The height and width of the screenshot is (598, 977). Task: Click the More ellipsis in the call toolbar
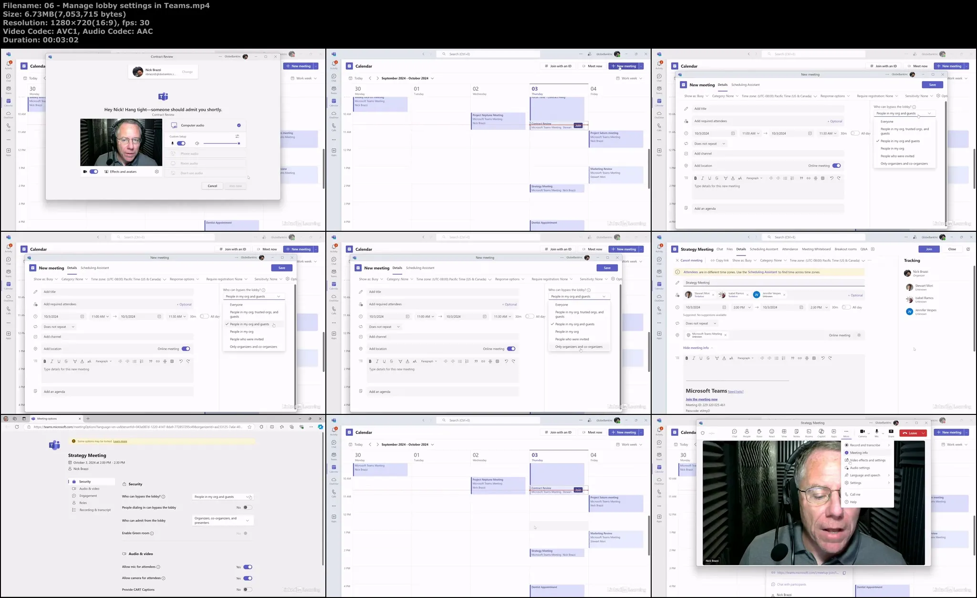pos(846,433)
